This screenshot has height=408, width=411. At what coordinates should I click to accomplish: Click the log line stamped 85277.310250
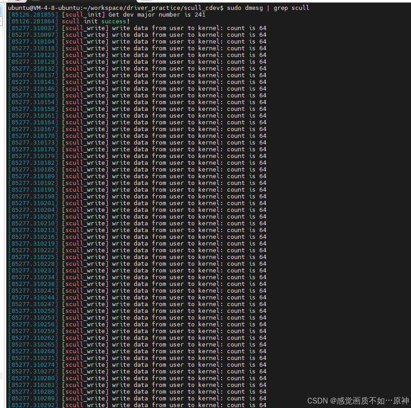pos(137,311)
